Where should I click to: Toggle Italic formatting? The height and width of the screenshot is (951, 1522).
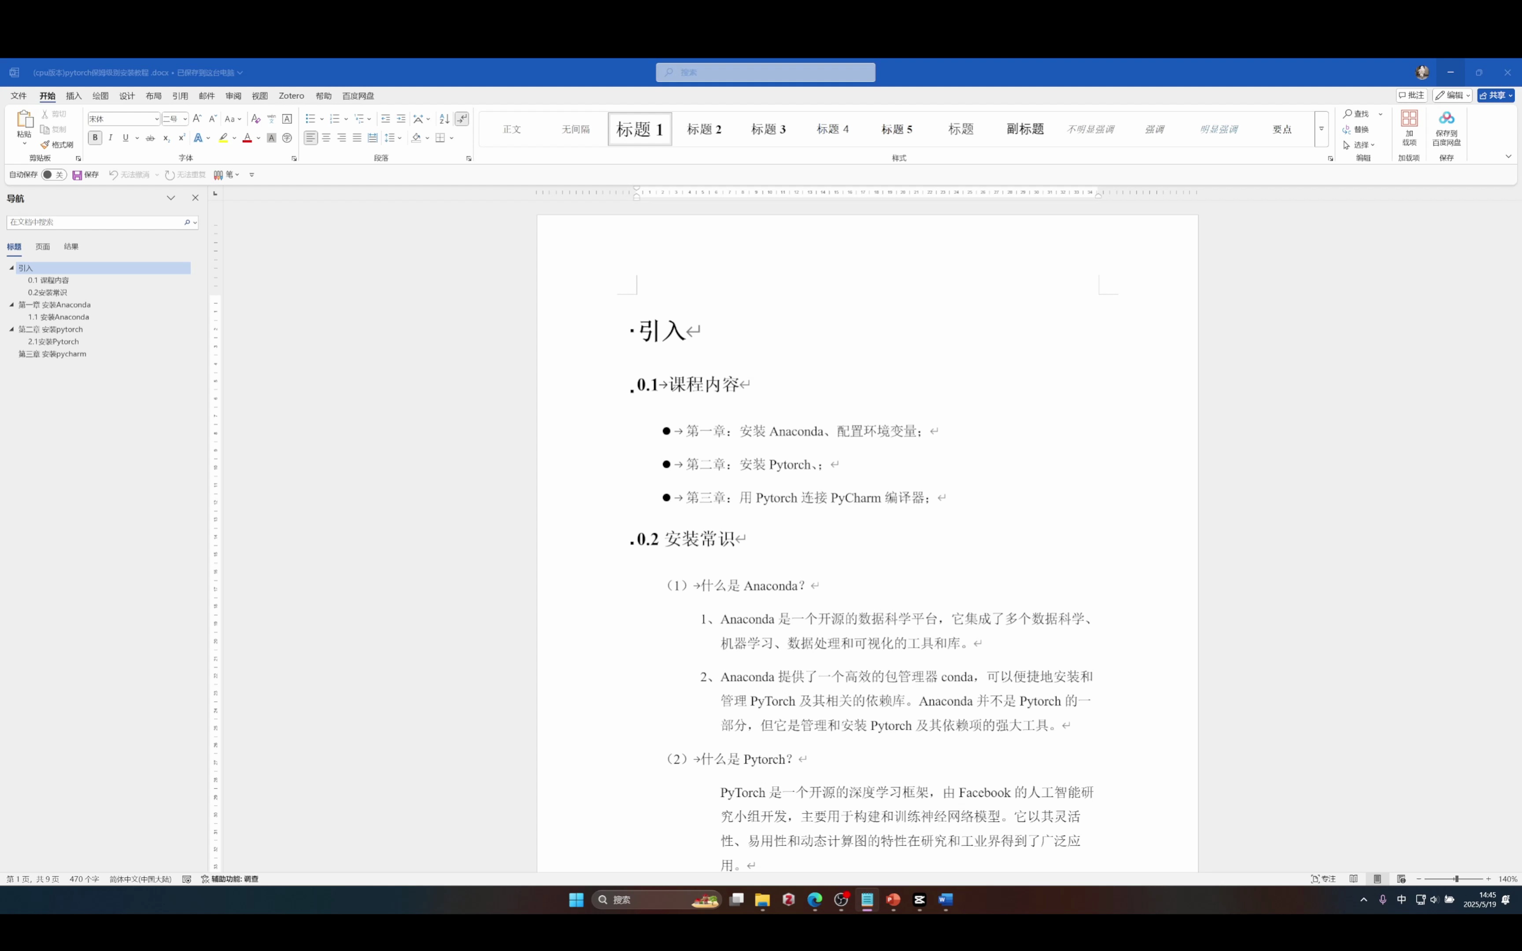coord(111,138)
